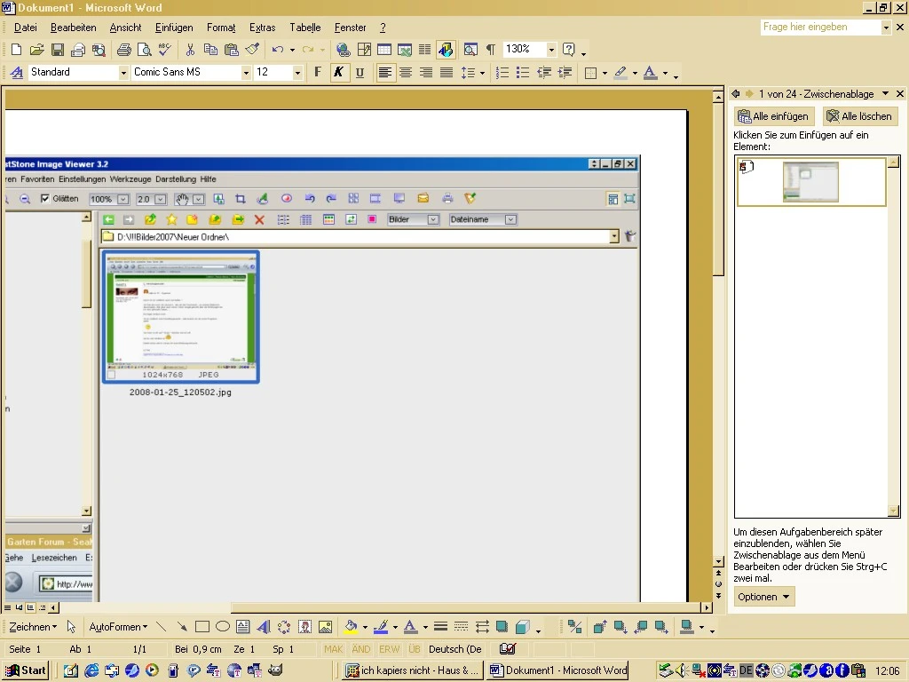
Task: Open a file with folder icon
Action: coord(37,50)
